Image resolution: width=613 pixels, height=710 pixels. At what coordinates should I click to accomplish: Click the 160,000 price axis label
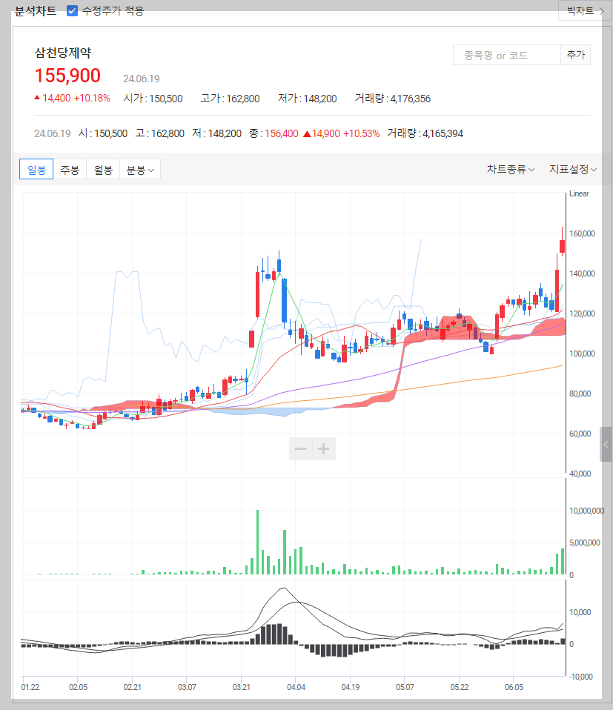582,233
